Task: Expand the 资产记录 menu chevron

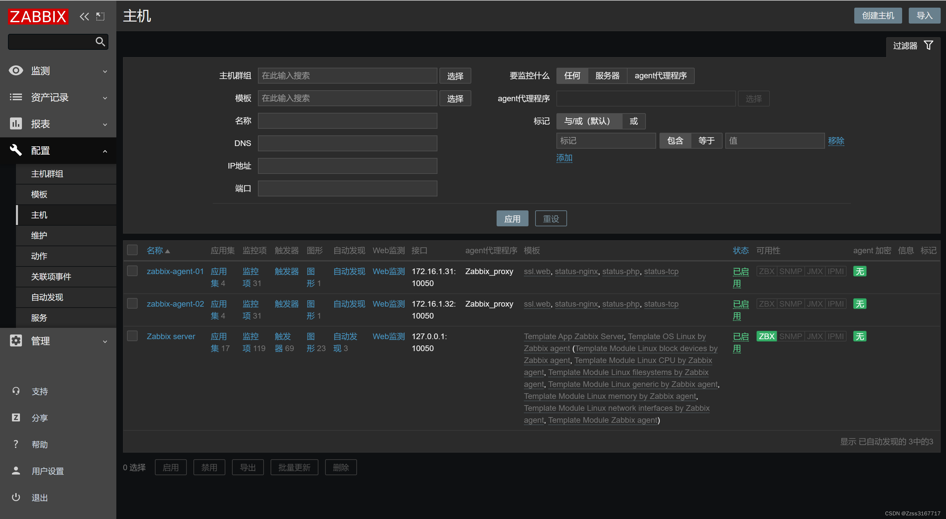Action: click(x=105, y=98)
